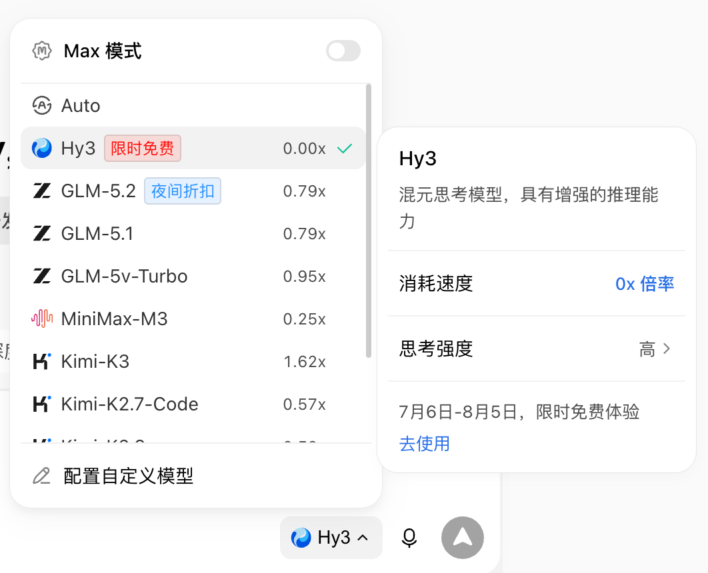Viewport: 708px width, 573px height.
Task: Select the Auto model option
Action: tap(193, 105)
